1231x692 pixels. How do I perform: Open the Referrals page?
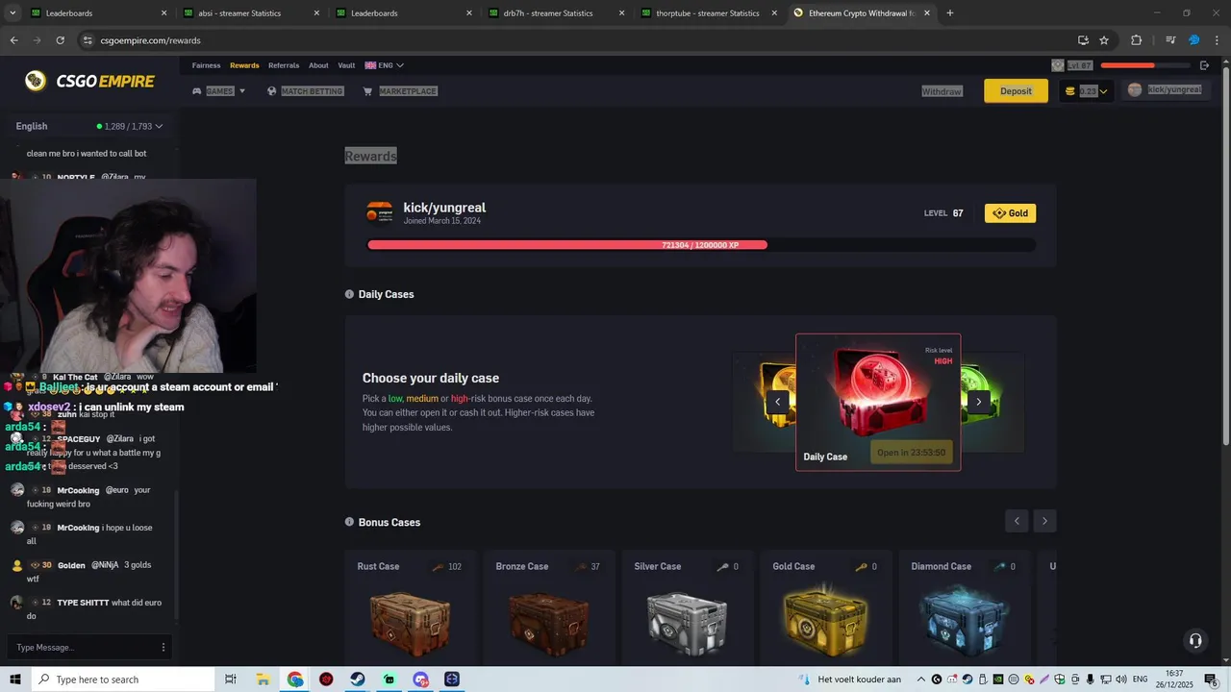(x=284, y=65)
